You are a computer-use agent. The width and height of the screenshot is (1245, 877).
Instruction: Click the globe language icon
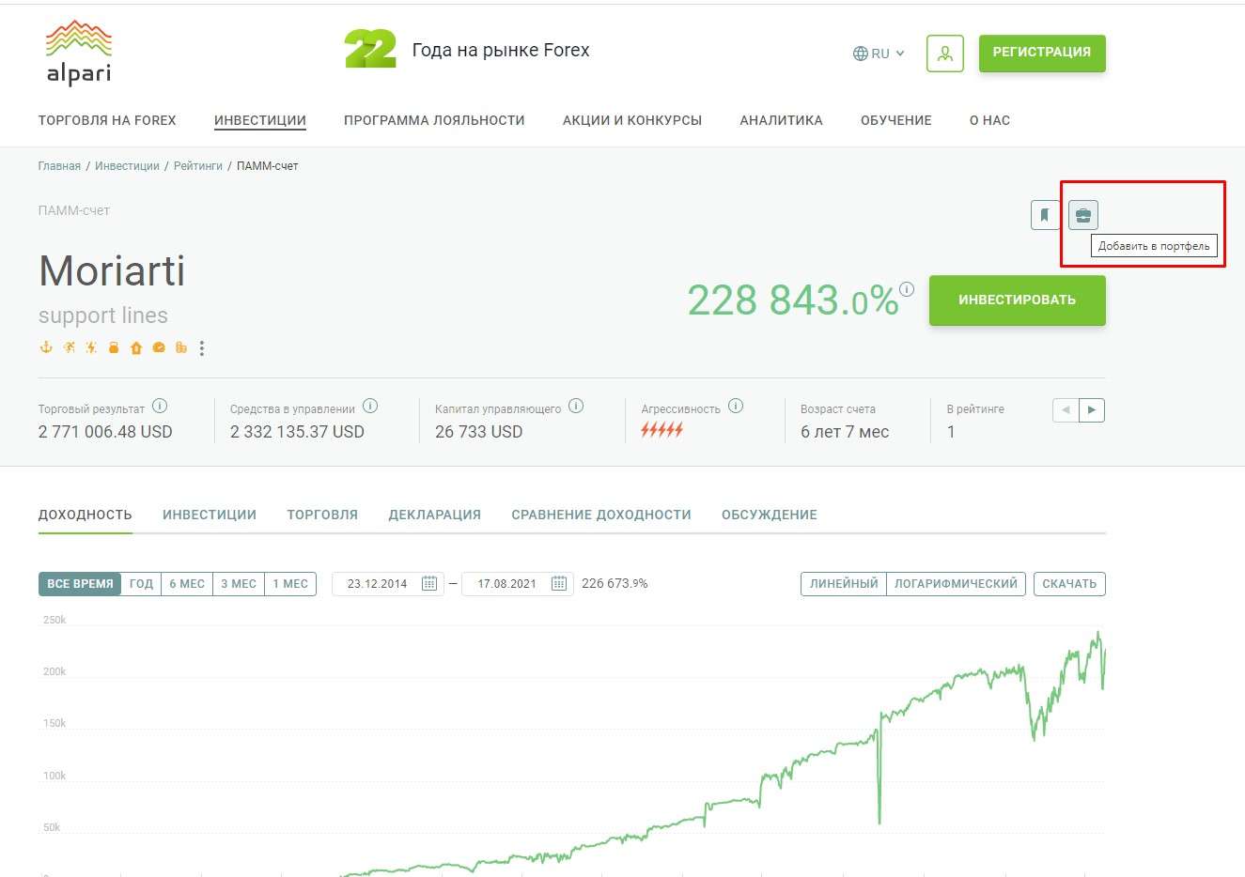860,54
